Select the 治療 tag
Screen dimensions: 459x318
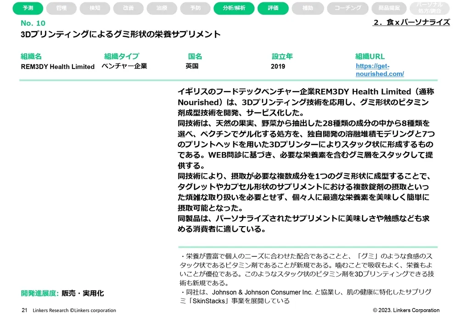[x=162, y=8]
